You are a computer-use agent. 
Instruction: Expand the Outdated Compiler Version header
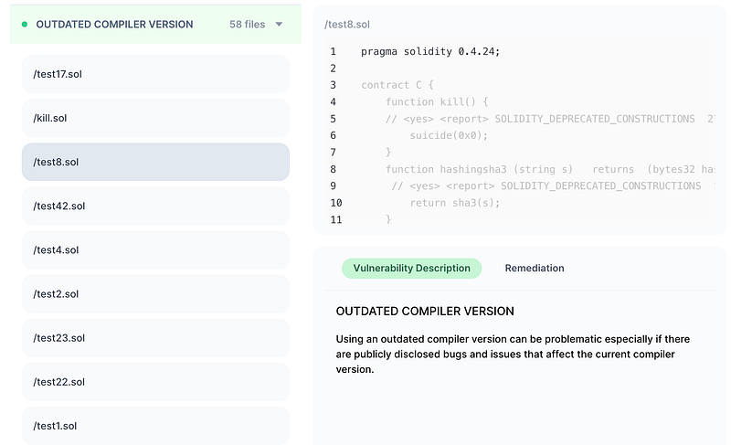(x=114, y=25)
